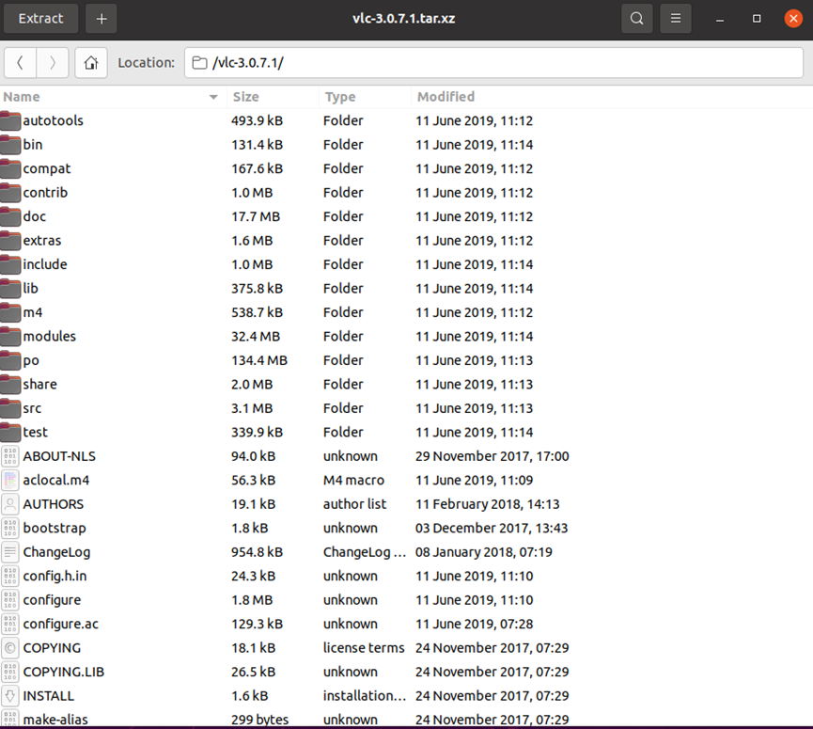813x729 pixels.
Task: Click date '03 December 2017, 13:43'
Action: point(492,529)
